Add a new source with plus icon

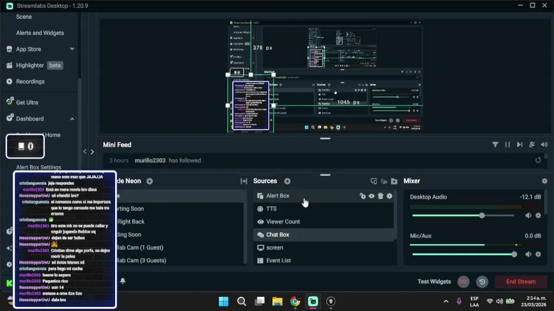(287, 181)
